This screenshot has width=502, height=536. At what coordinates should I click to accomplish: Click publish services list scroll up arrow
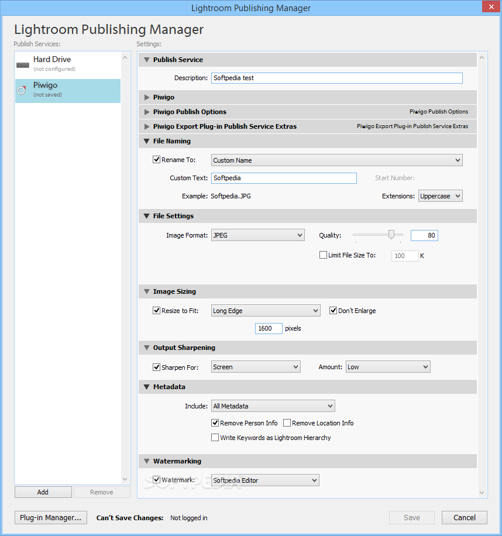125,57
